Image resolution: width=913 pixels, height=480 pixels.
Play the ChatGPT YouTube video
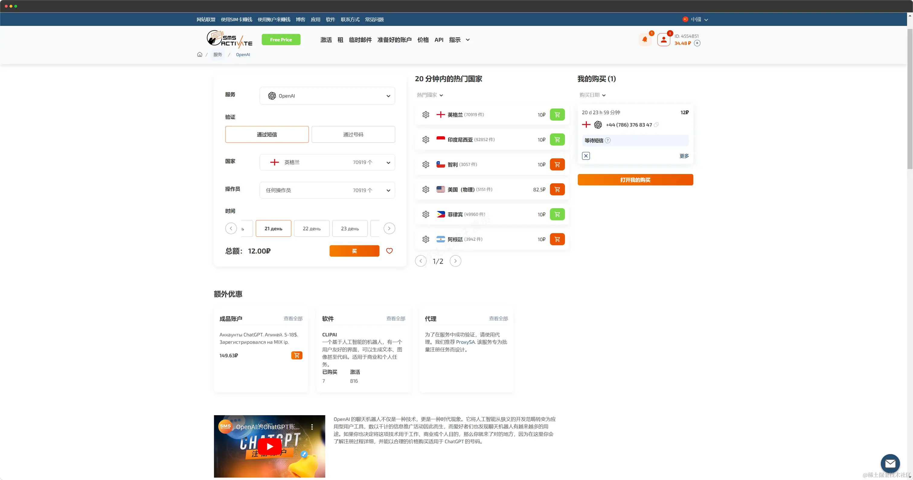(x=270, y=446)
